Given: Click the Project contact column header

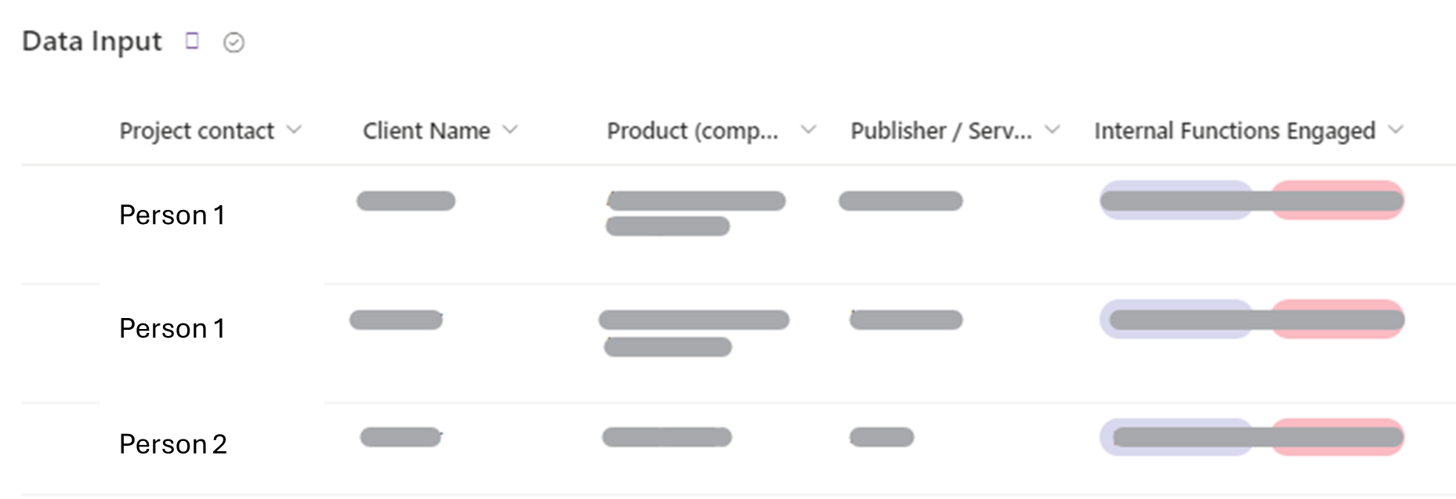Looking at the screenshot, I should (x=197, y=131).
